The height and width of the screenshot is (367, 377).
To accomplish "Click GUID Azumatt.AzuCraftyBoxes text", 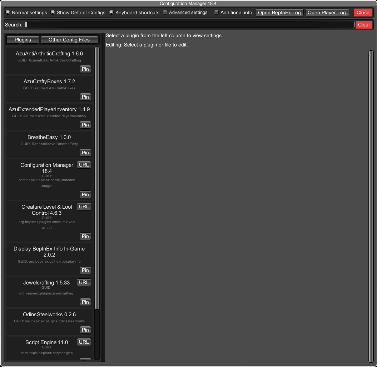I will coord(49,88).
